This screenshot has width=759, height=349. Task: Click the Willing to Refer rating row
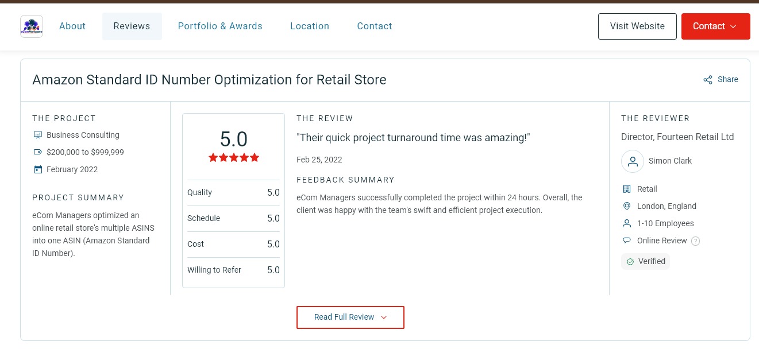(233, 270)
